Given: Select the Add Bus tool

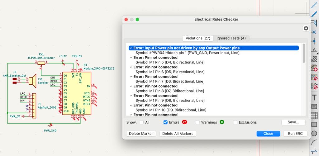Looking at the screenshot, I should (x=314, y=14).
